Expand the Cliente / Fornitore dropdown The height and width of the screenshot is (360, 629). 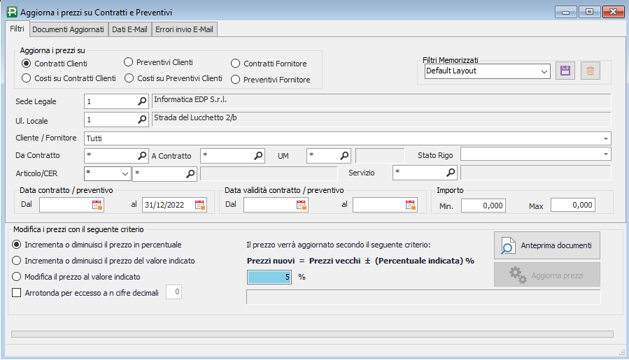coord(605,138)
